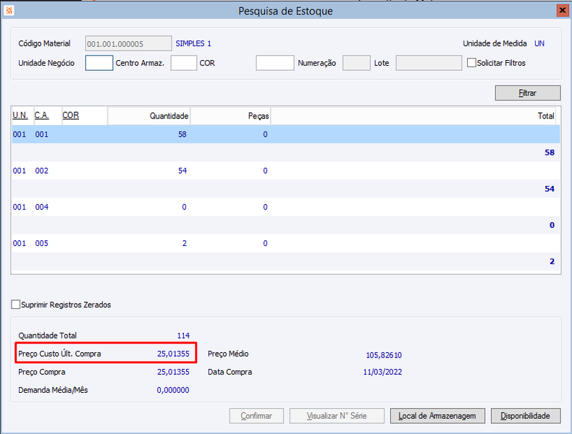This screenshot has width=572, height=434.
Task: Click the COR input field
Action: tap(274, 63)
